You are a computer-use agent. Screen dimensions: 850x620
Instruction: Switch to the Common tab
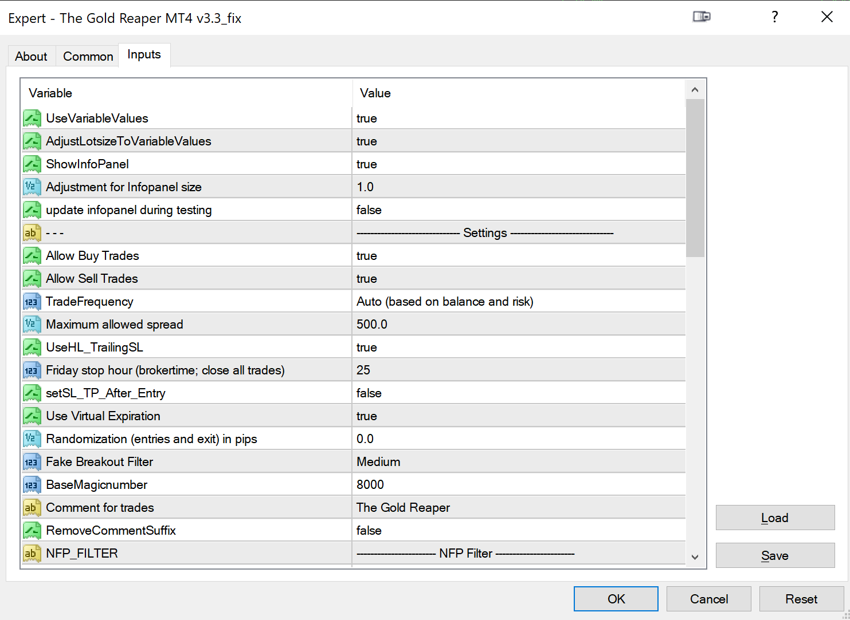click(88, 56)
